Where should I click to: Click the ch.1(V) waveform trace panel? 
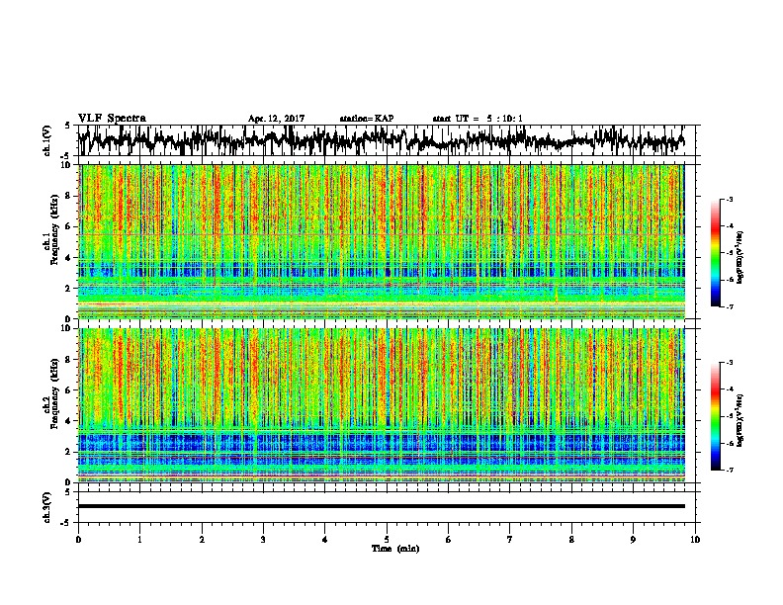389,140
